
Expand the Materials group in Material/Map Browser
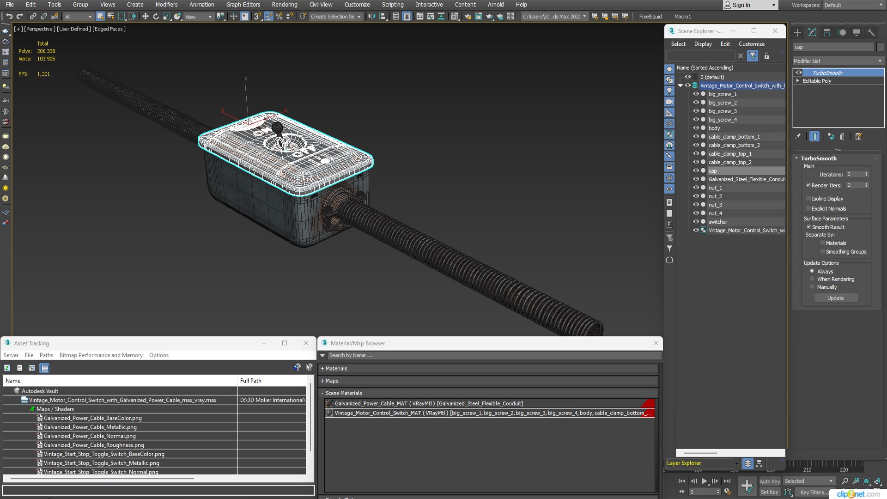pos(322,368)
